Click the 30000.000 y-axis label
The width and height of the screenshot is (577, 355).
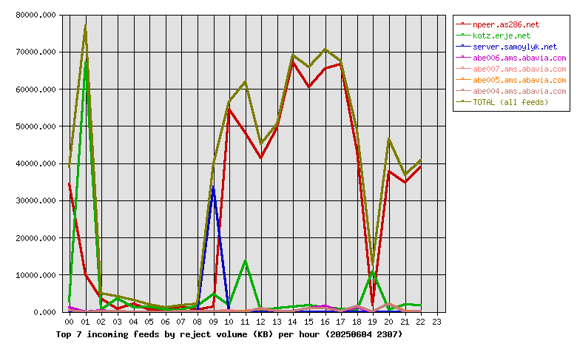[36, 201]
